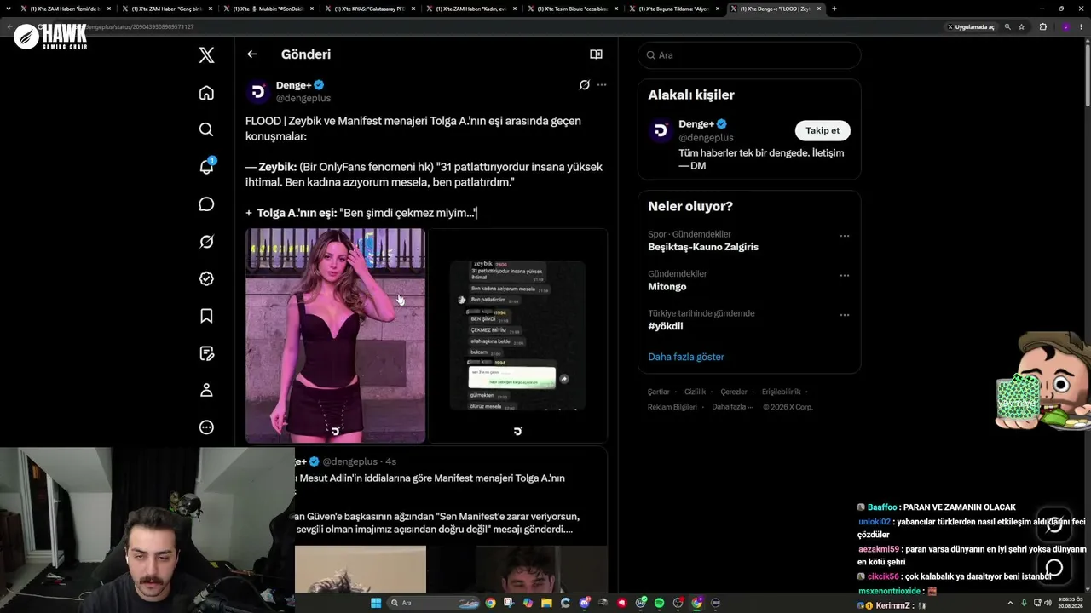
Task: Click Daha fazla göster link
Action: (x=686, y=357)
